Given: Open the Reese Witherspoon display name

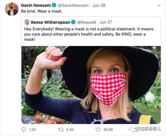Looking at the screenshot, I should (x=50, y=22).
